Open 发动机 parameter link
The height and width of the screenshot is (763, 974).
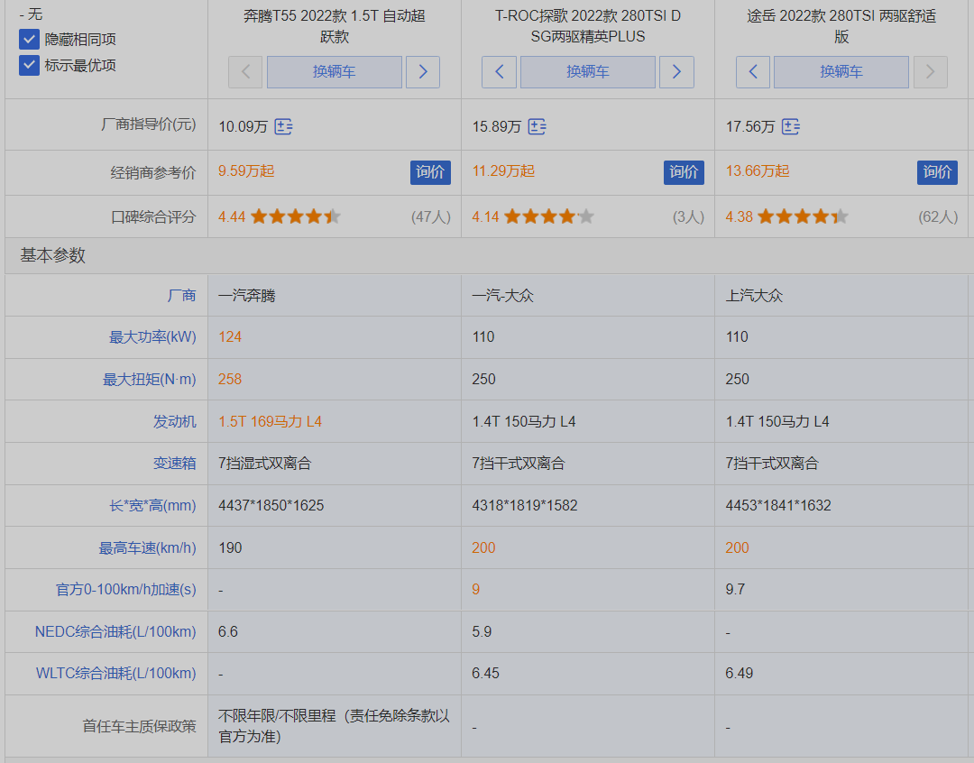point(175,421)
